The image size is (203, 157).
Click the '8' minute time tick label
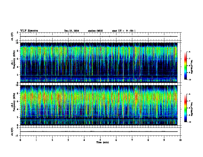click(148, 140)
